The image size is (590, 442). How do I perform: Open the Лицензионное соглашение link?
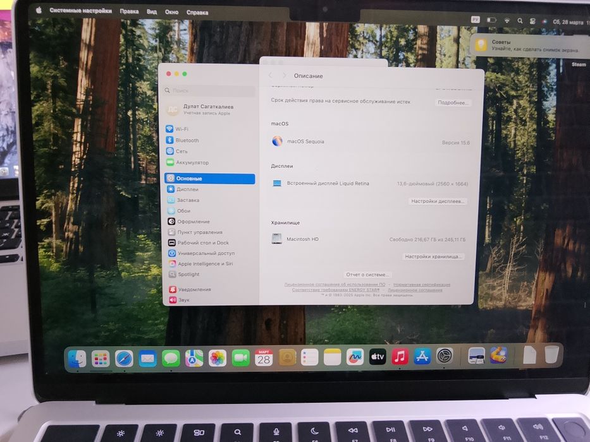tap(415, 290)
